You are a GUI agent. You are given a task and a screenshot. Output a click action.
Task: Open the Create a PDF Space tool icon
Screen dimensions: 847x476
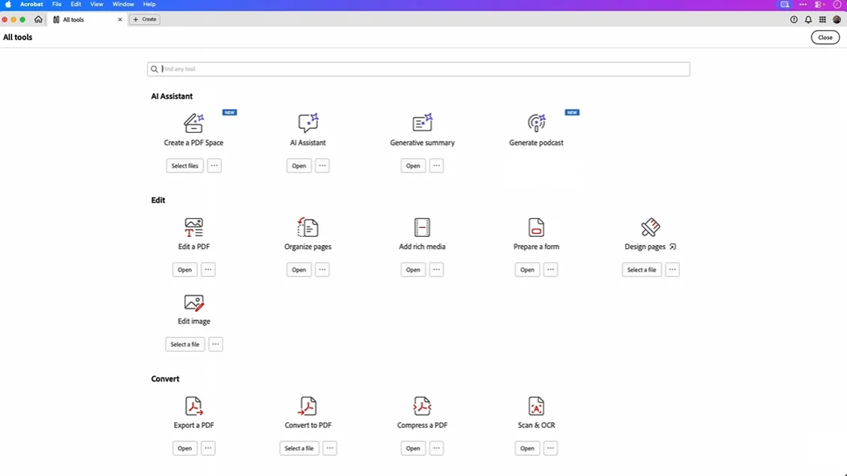click(x=193, y=123)
